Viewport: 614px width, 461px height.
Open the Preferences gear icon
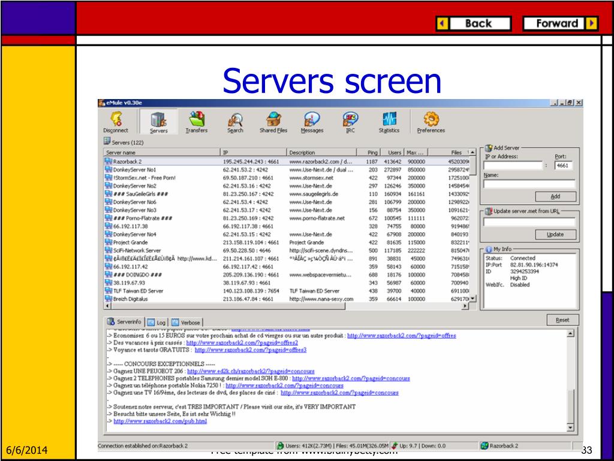[431, 119]
